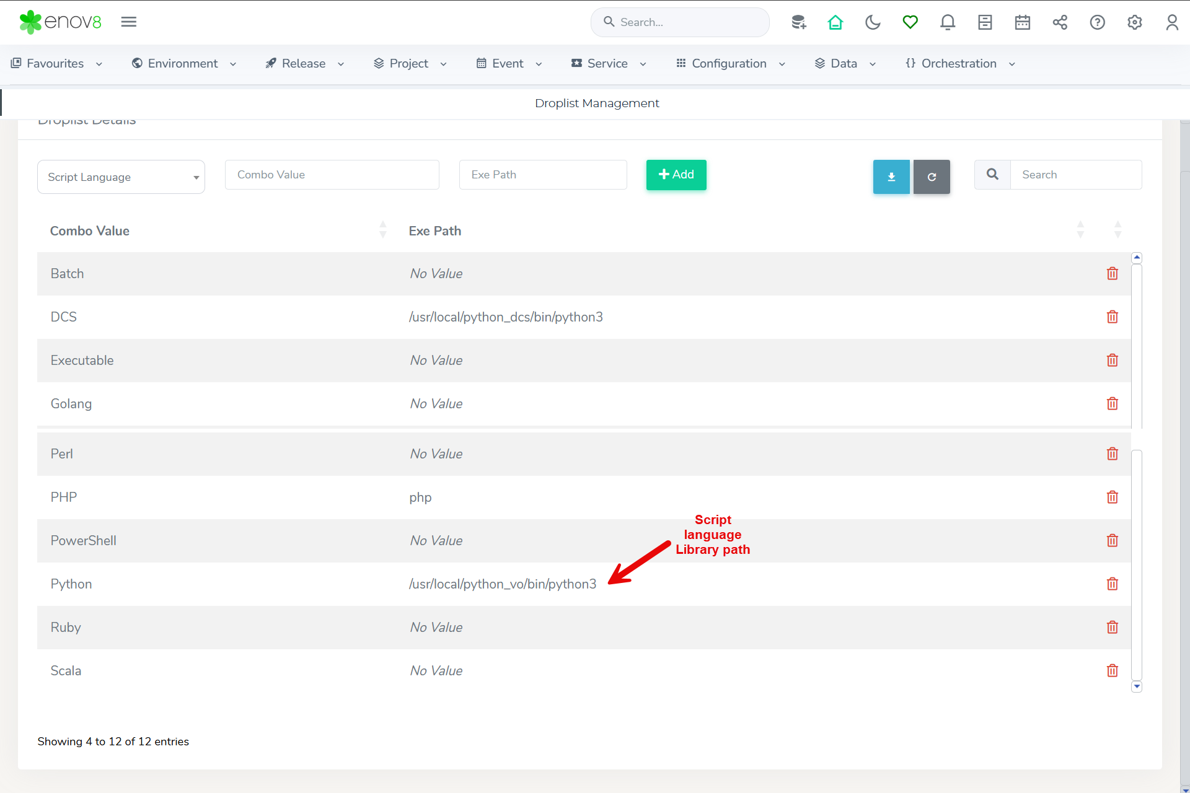Image resolution: width=1190 pixels, height=793 pixels.
Task: Open the Script Language dropdown
Action: coord(121,177)
